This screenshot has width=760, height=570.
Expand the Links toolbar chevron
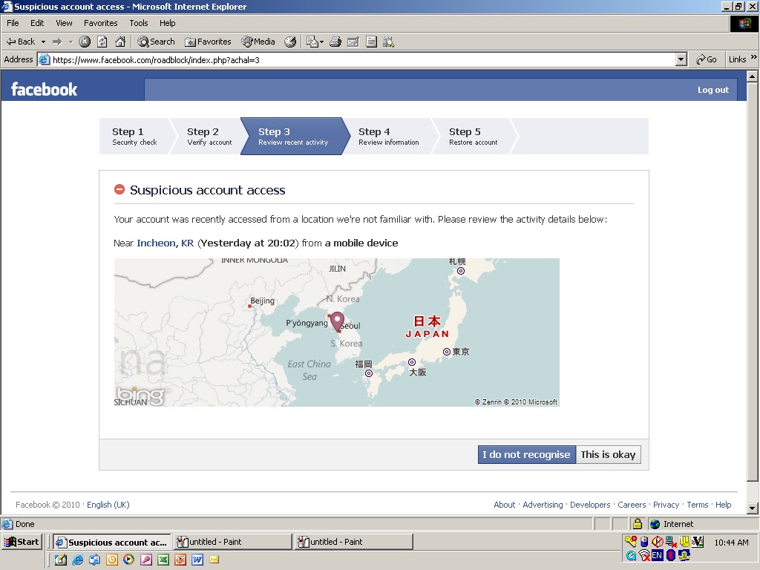pos(754,57)
